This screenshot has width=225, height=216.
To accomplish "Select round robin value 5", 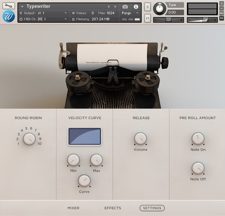I will (x=26, y=128).
